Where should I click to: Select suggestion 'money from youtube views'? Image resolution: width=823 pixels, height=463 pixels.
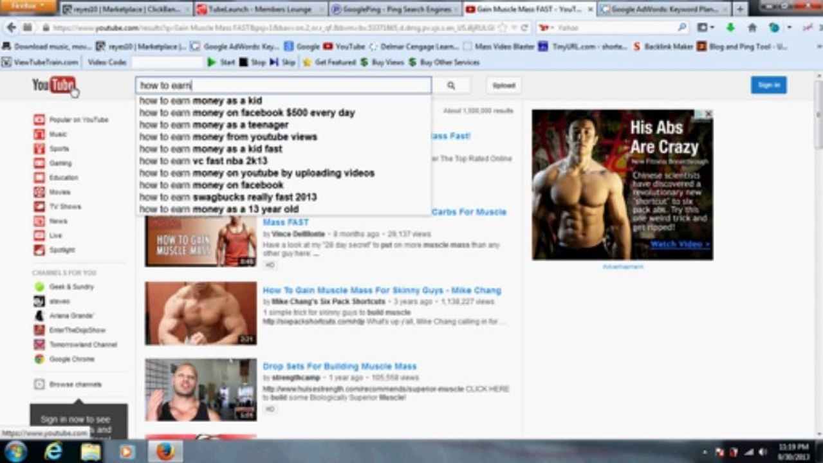(x=255, y=137)
